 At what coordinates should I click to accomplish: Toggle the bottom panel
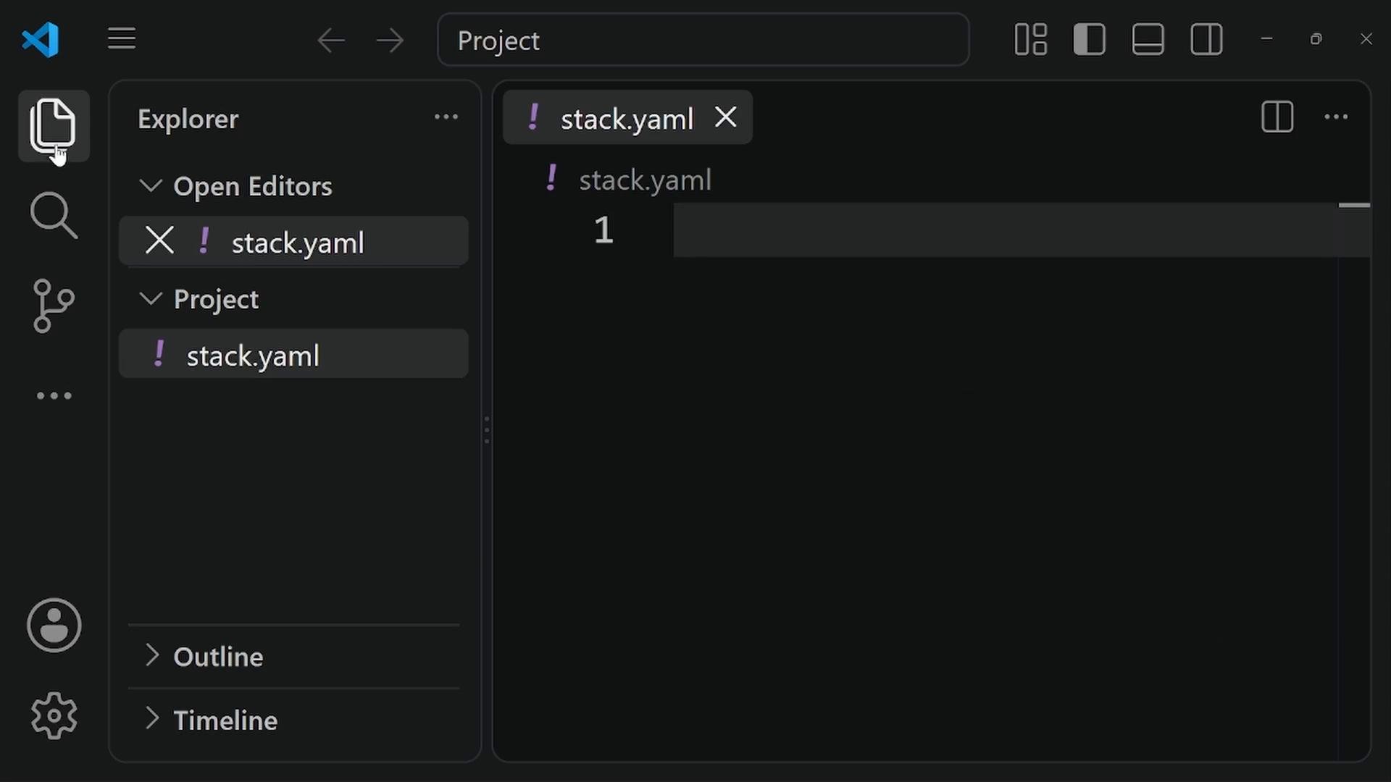[1148, 39]
